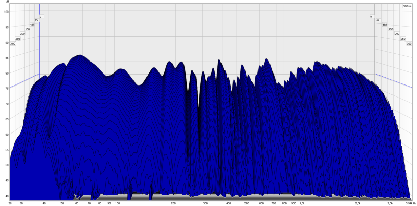This screenshot has width=417, height=206.
Task: Click the 200 tick on the frequency axis
Action: pyautogui.click(x=173, y=203)
